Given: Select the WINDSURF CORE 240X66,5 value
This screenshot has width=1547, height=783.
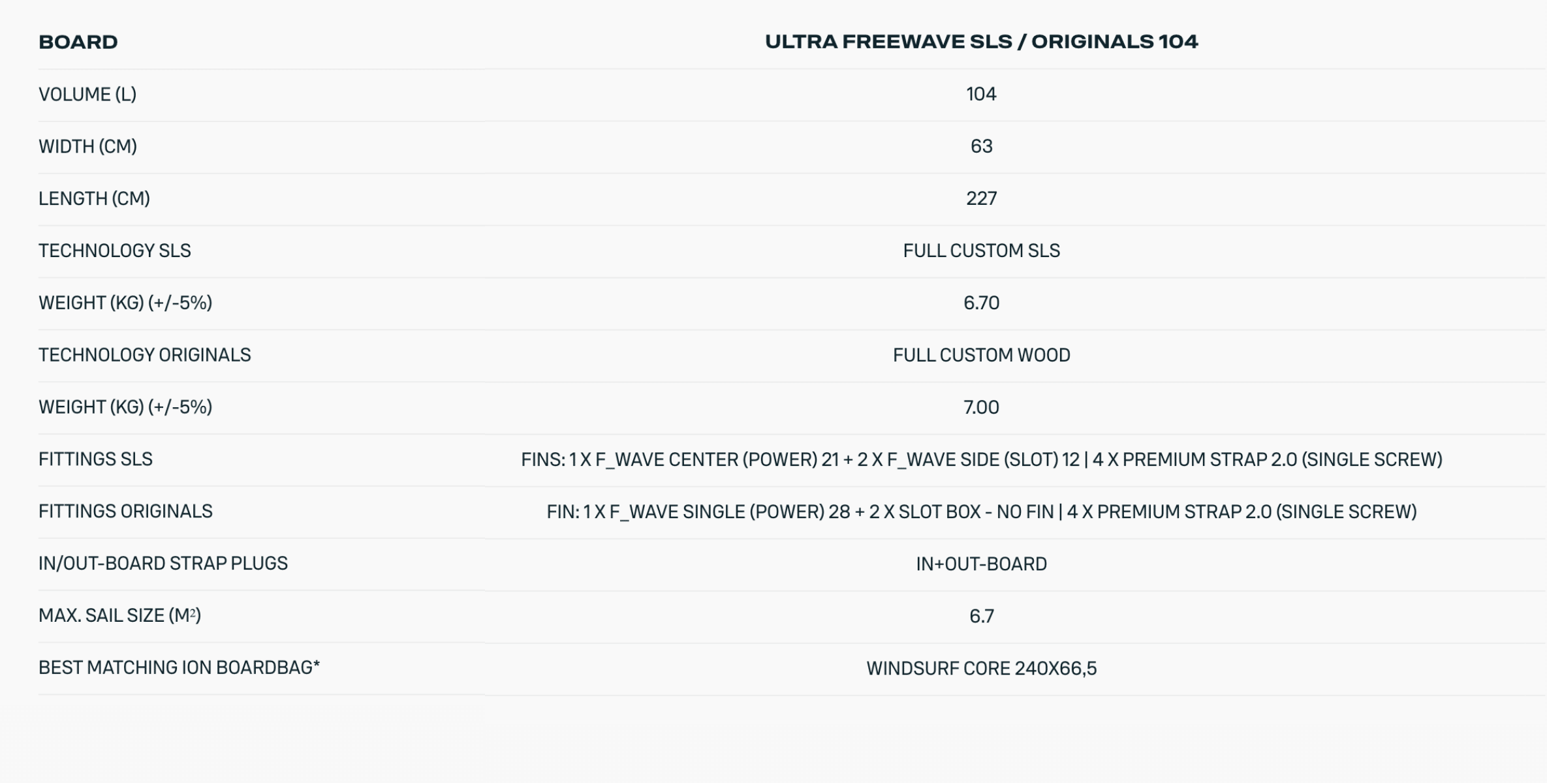Looking at the screenshot, I should 981,669.
